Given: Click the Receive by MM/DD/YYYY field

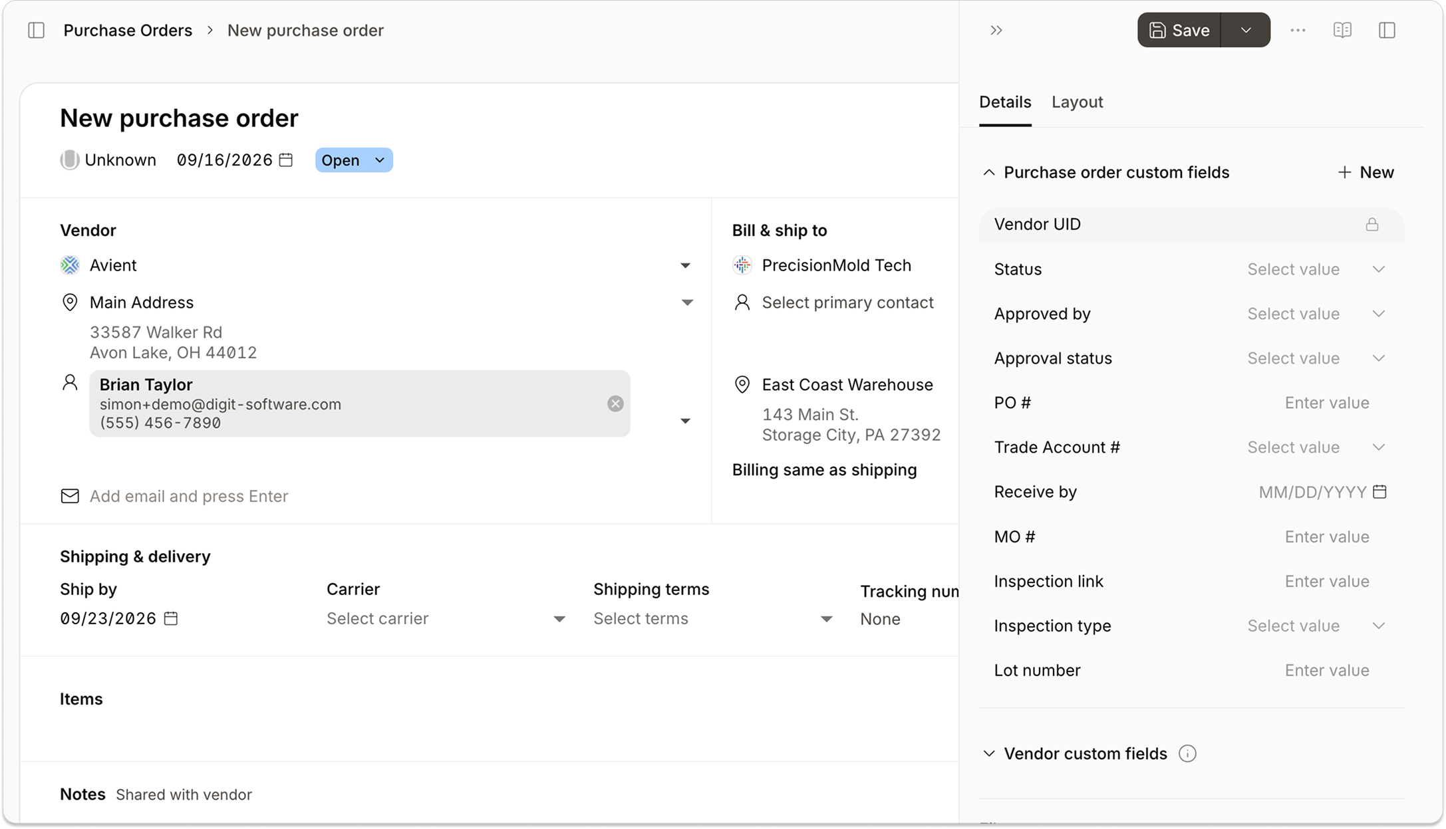Looking at the screenshot, I should [1312, 492].
